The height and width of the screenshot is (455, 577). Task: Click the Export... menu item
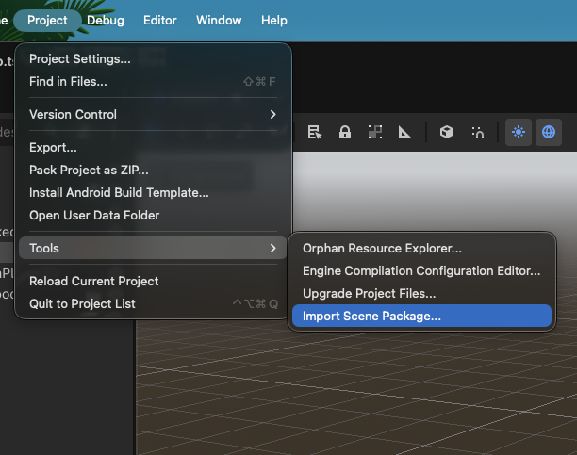[153, 148]
